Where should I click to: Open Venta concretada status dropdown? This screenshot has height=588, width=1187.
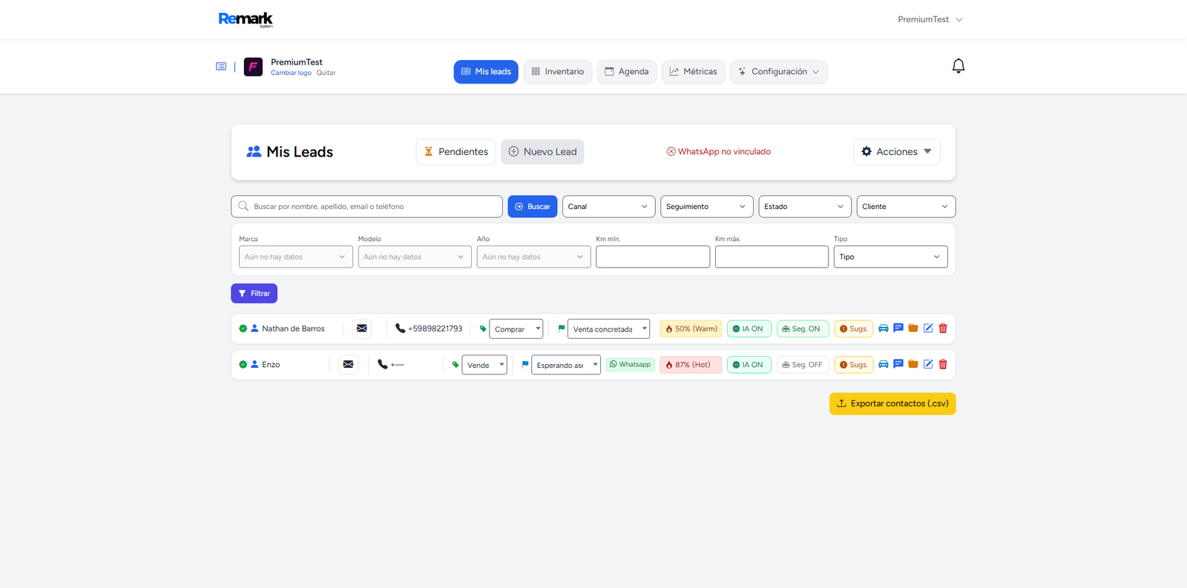pyautogui.click(x=609, y=328)
